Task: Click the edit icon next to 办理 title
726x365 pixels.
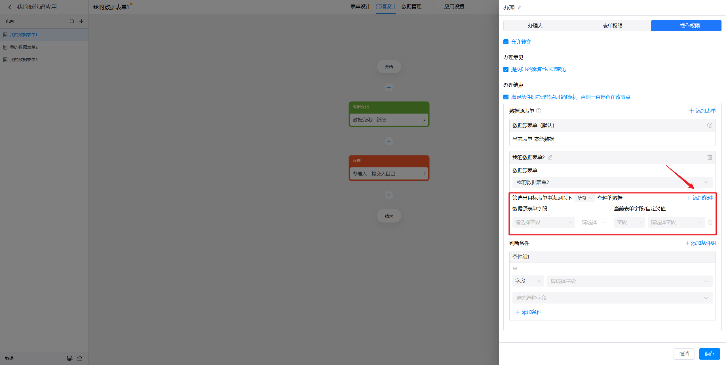Action: (x=519, y=8)
